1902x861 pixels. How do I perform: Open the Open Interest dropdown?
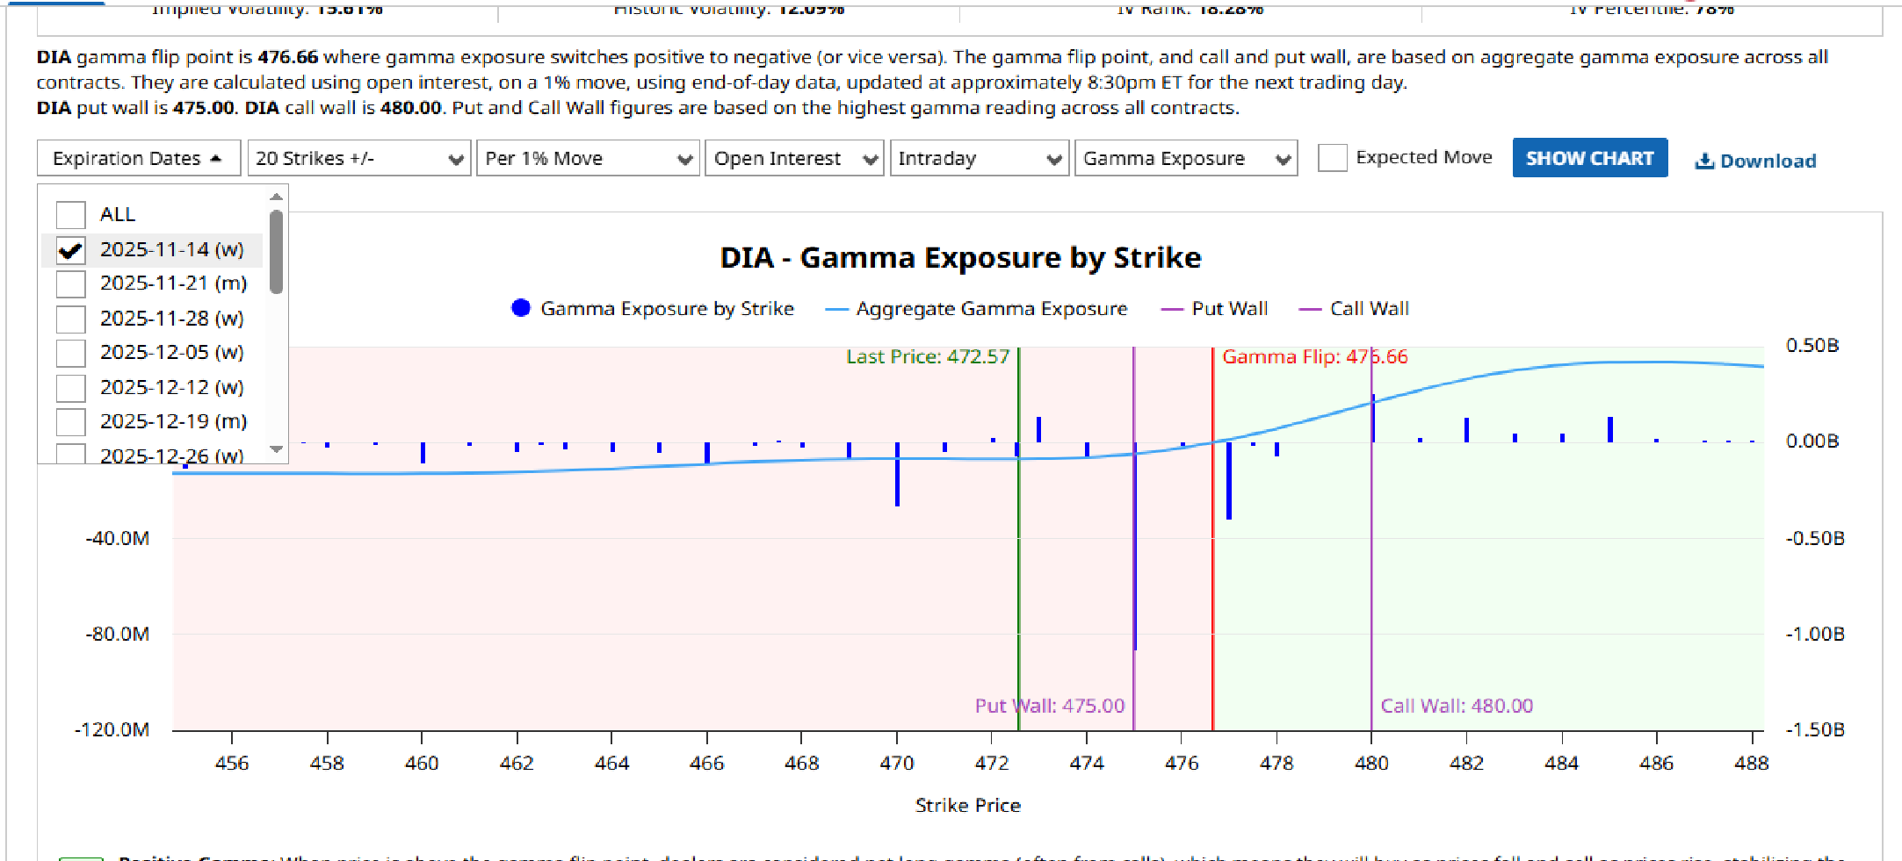[793, 159]
